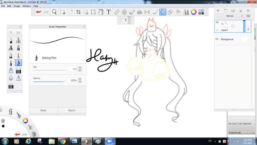The width and height of the screenshot is (257, 145).
Task: Select the Airbrush in brush palette
Action: click(18, 40)
